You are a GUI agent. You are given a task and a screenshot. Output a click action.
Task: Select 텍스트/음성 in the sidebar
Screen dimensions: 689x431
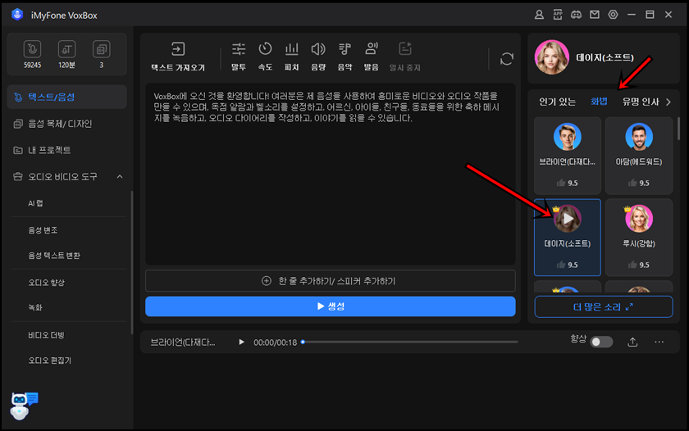tap(66, 97)
